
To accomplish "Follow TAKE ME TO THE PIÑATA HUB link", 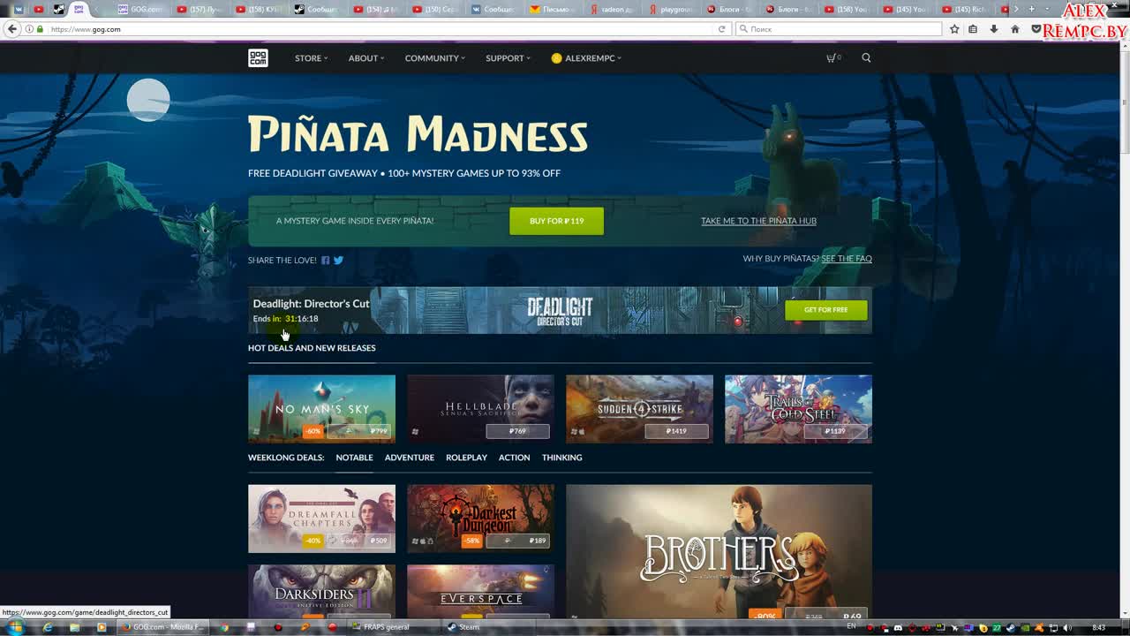I will click(x=758, y=221).
